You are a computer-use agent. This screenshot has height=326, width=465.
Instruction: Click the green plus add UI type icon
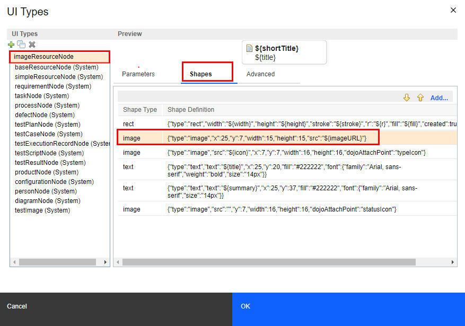[x=11, y=45]
